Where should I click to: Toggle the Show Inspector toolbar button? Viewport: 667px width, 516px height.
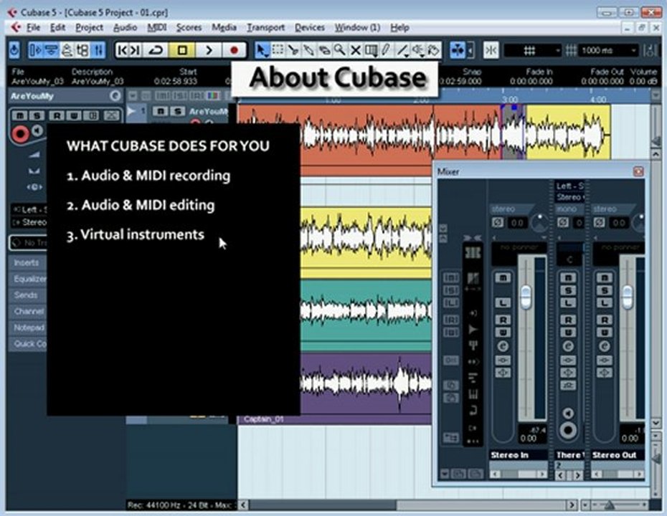36,50
